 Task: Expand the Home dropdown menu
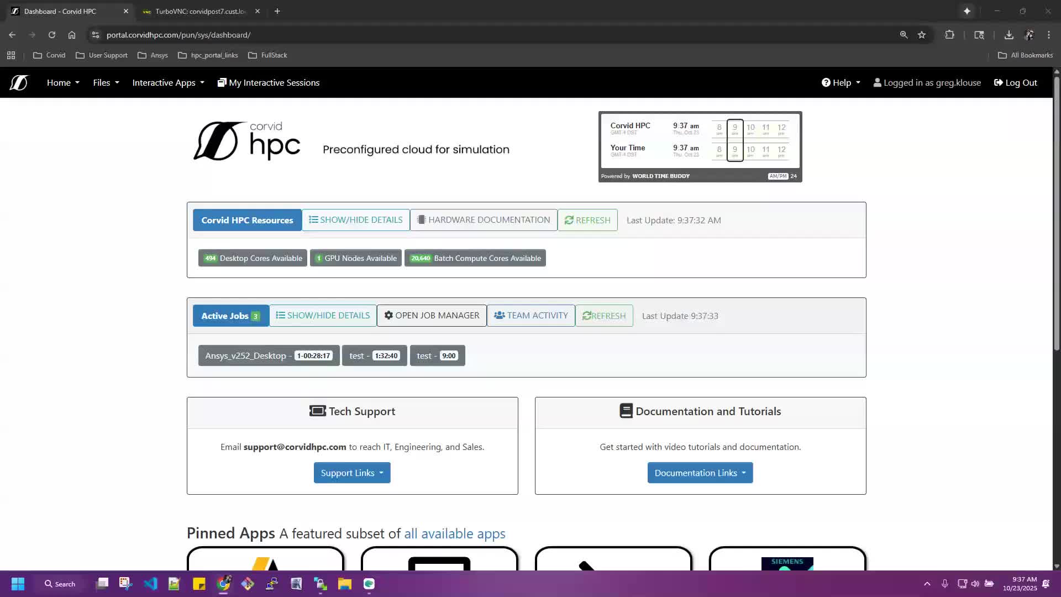point(63,83)
